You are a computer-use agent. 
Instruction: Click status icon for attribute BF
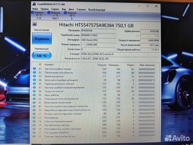pos(34,106)
